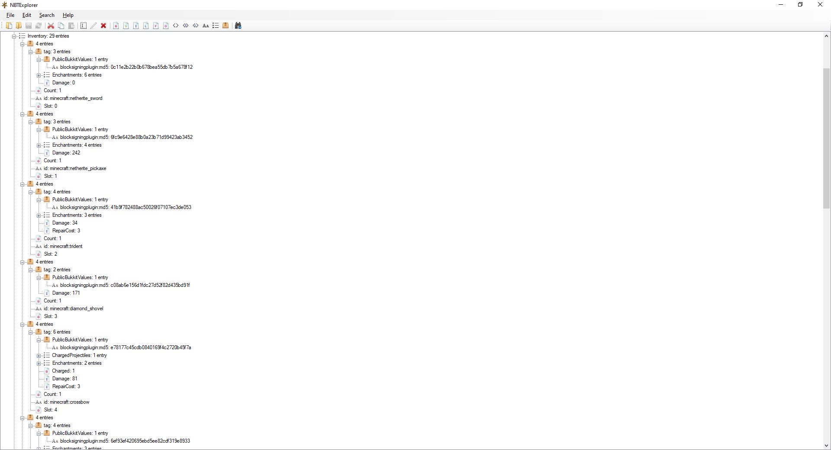Viewport: 831px width, 450px height.
Task: Select the Damage: 242 tree entry
Action: click(66, 153)
